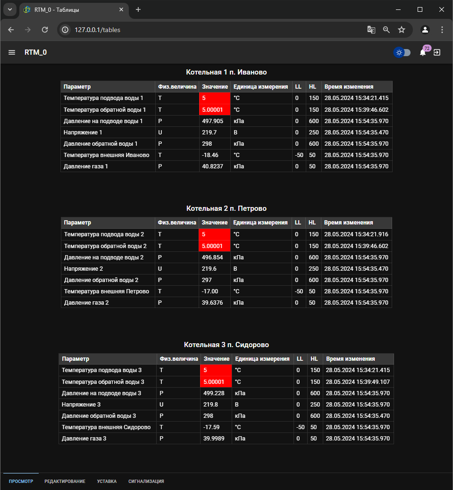Click red value 5 for Температура подвода воды 2
Screen dimensions: 453x490
pos(214,234)
